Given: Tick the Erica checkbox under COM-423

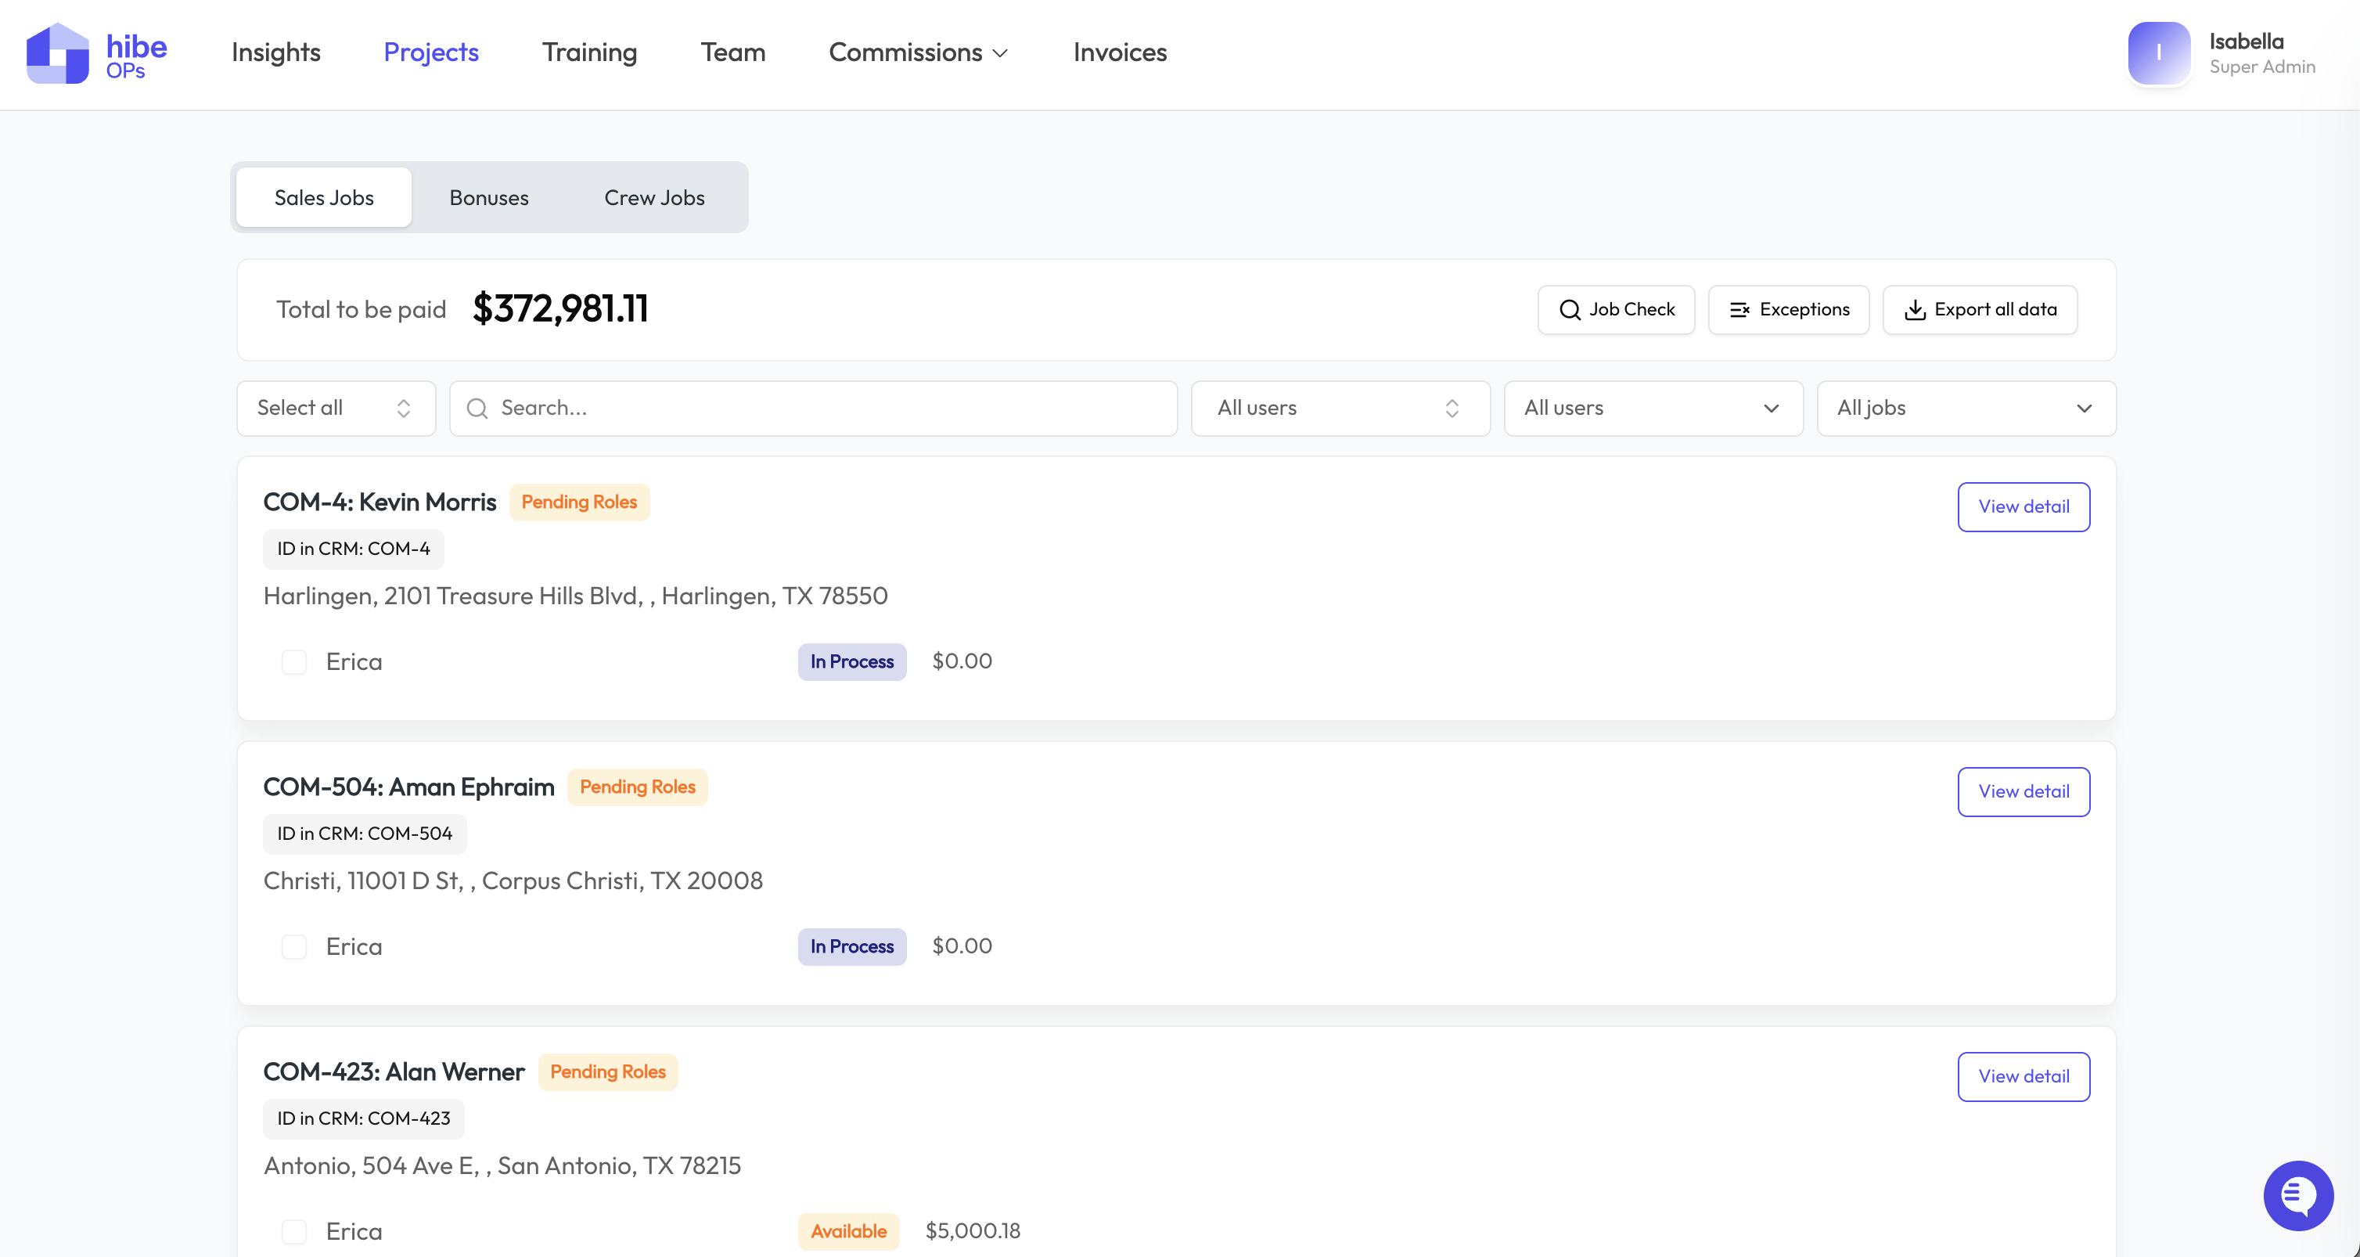Looking at the screenshot, I should [294, 1231].
